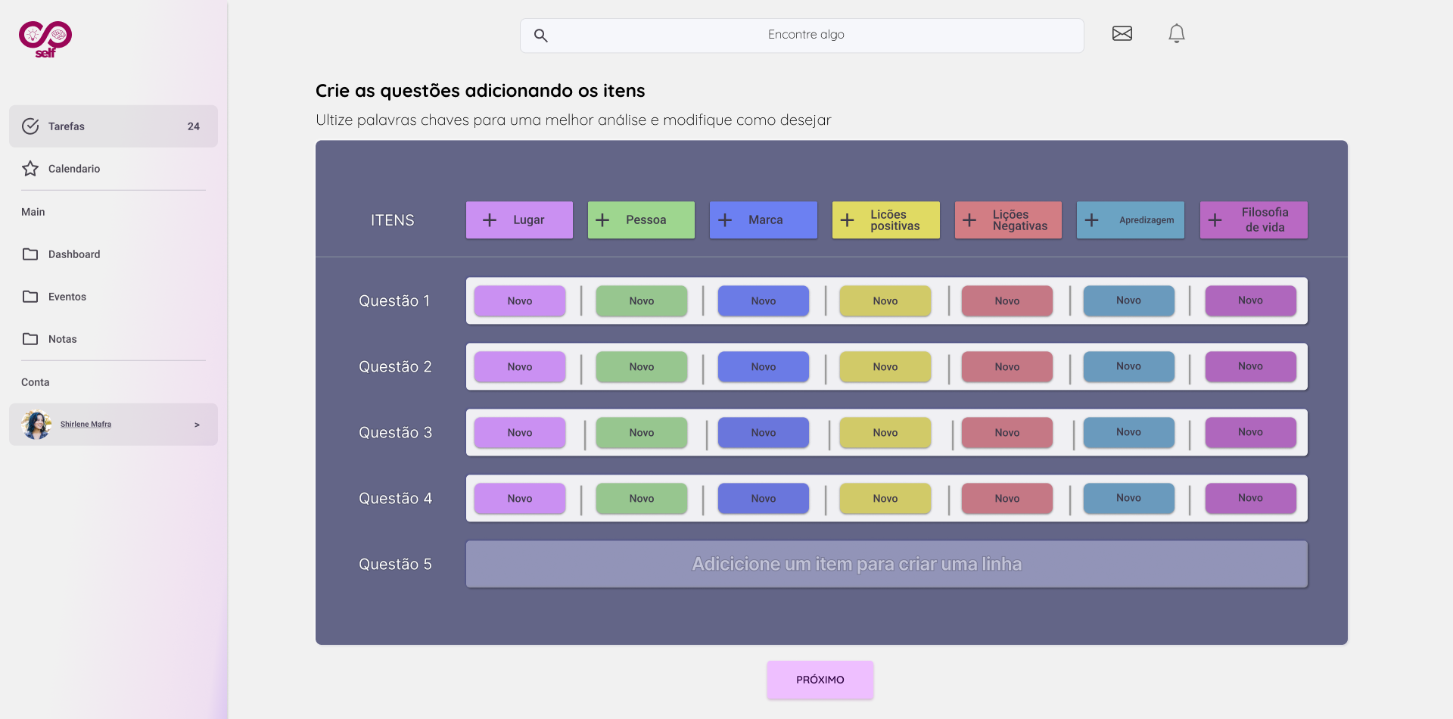Click the Self infinity logo

[x=45, y=39]
